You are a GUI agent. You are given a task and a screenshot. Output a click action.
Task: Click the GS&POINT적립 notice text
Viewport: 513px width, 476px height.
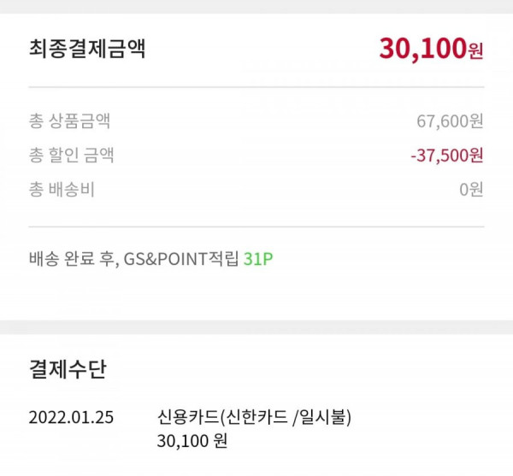point(181,259)
